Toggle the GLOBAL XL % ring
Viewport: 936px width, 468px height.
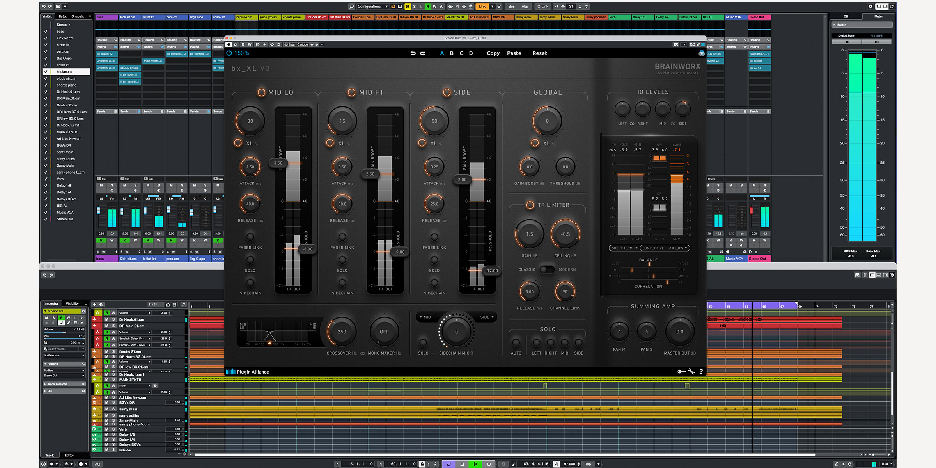(535, 143)
